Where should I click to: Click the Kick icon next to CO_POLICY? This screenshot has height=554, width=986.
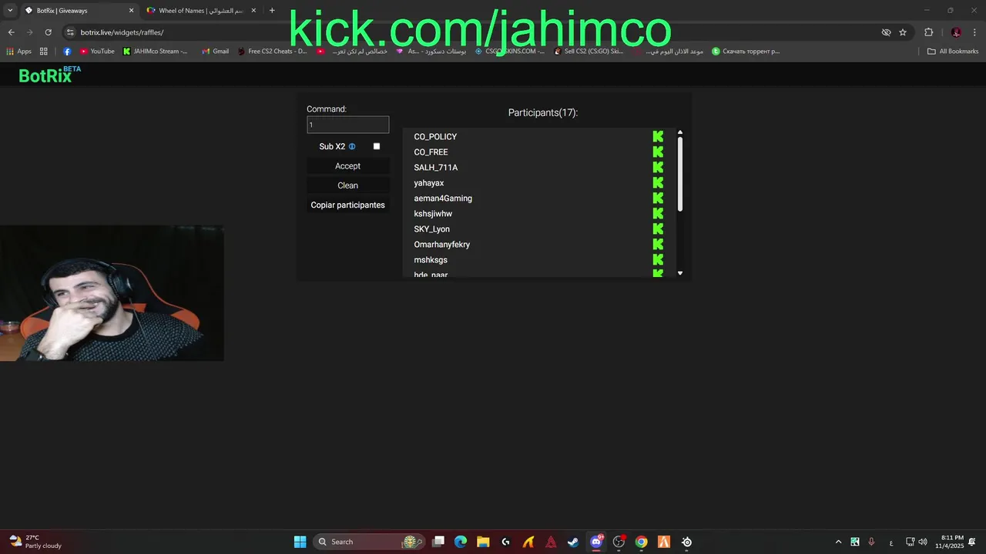click(658, 136)
